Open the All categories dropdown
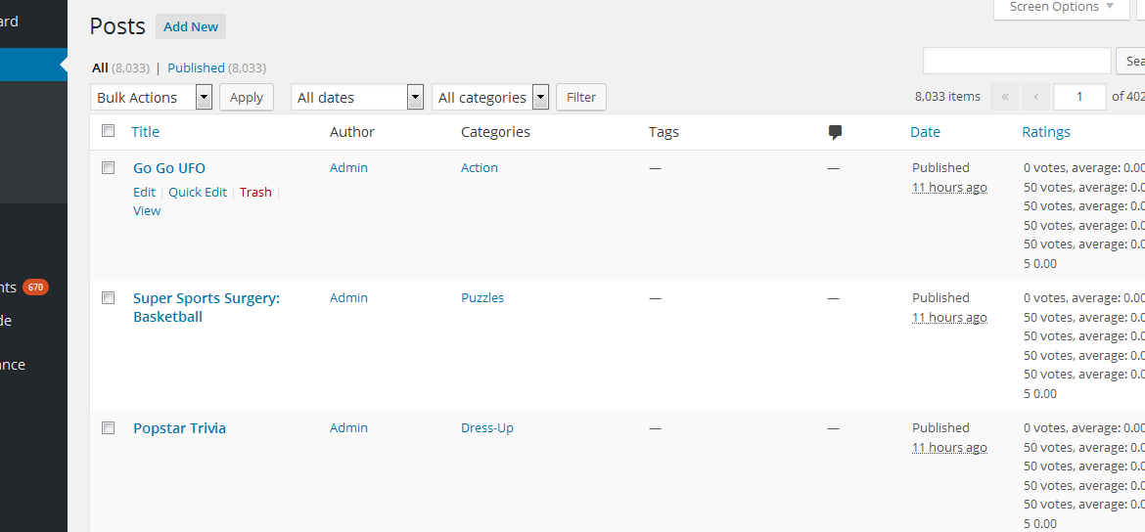The height and width of the screenshot is (532, 1145). pos(490,97)
